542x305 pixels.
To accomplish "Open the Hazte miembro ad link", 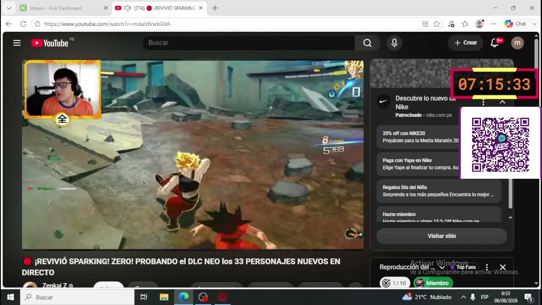I will (x=439, y=214).
